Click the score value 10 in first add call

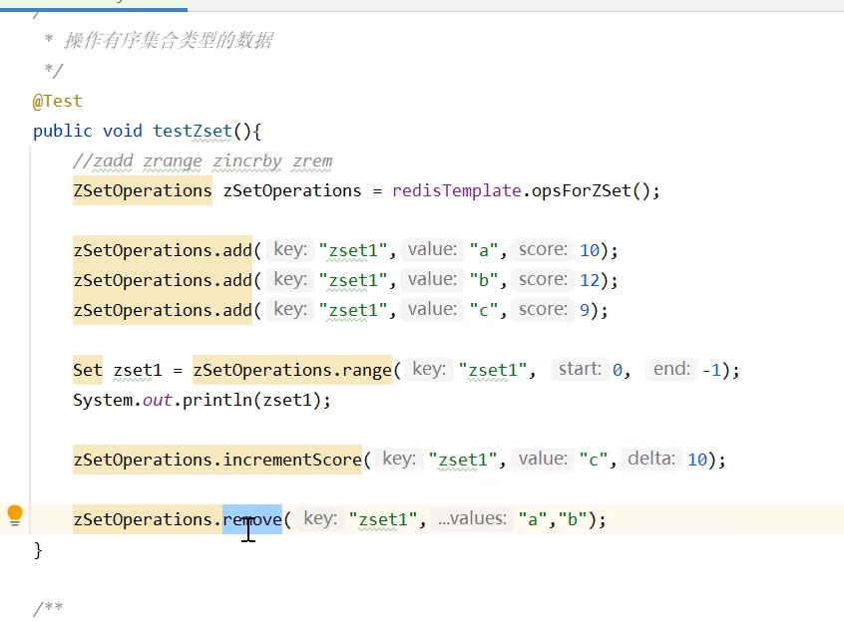589,250
